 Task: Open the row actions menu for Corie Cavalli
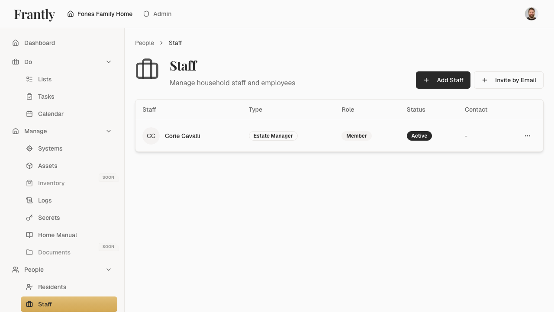point(527,135)
